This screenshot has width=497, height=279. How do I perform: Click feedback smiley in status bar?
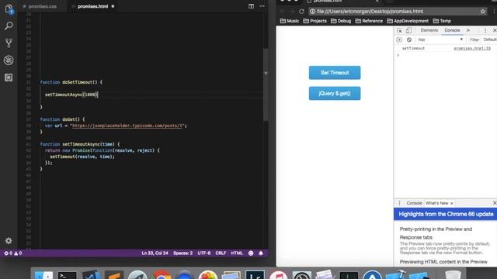click(x=251, y=253)
